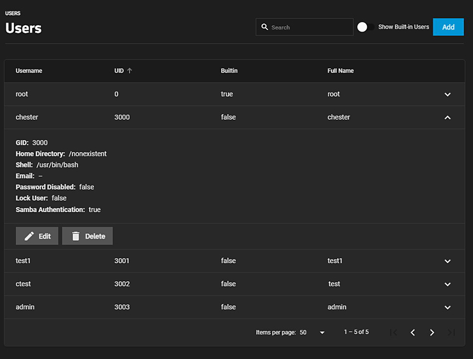Click the Samba Authentication true value
Screen dimensions: 473x359
[x=95, y=210]
